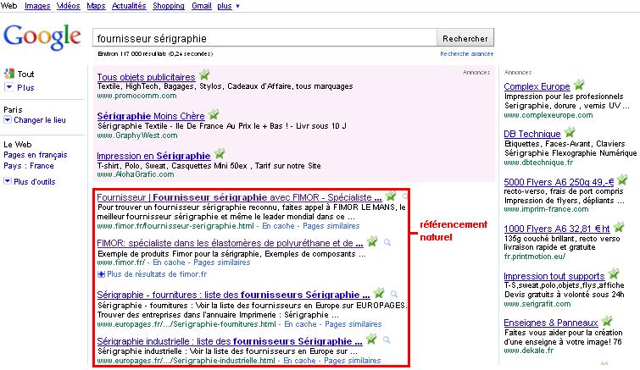
Task: Click magnifier preview icon for Sérigraphie - fournitures
Action: [x=394, y=294]
